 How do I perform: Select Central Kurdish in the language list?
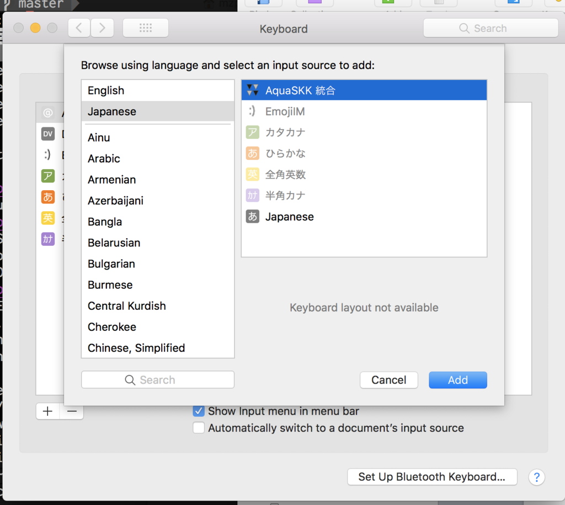(158, 306)
